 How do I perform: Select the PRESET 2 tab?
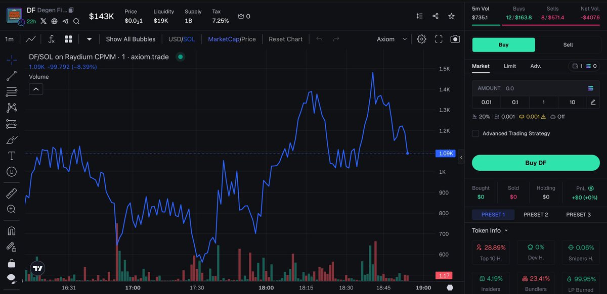(536, 215)
